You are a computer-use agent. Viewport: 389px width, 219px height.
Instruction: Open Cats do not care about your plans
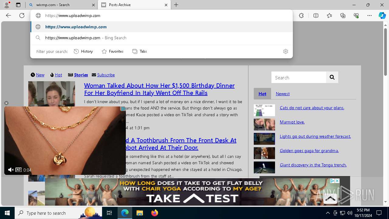[x=312, y=108]
